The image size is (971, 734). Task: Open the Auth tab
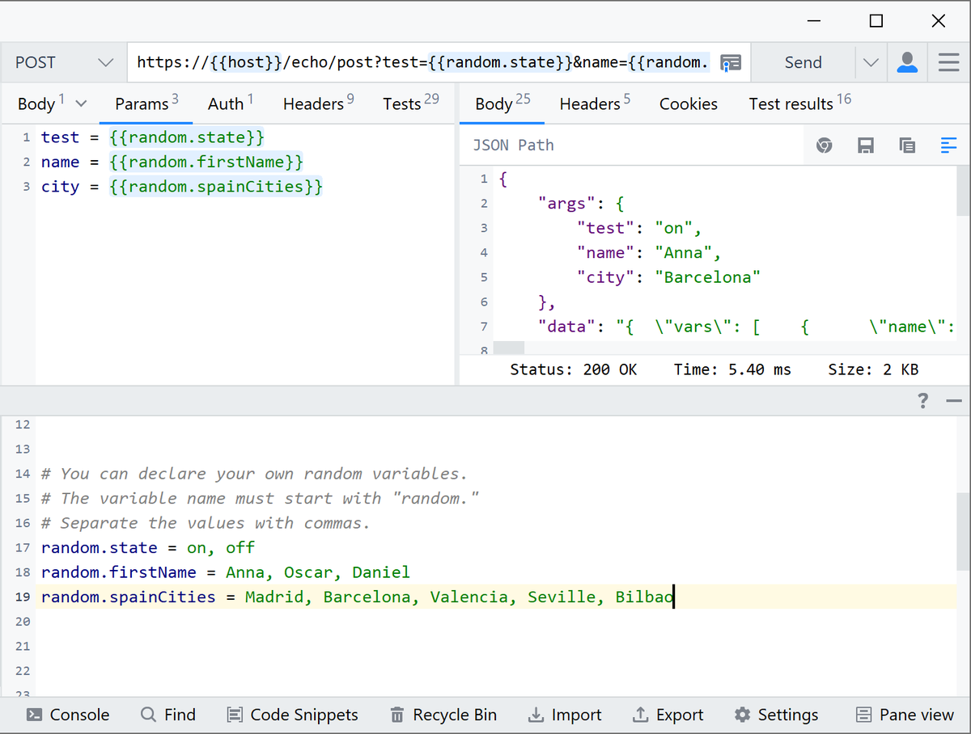pyautogui.click(x=231, y=103)
